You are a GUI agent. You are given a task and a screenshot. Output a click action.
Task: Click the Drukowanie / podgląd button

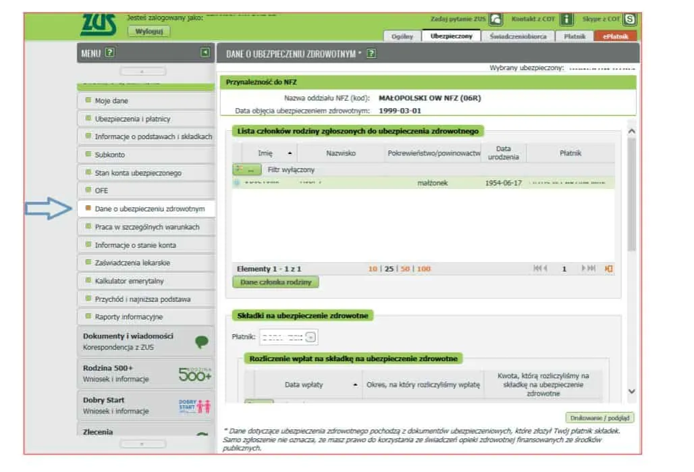599,417
